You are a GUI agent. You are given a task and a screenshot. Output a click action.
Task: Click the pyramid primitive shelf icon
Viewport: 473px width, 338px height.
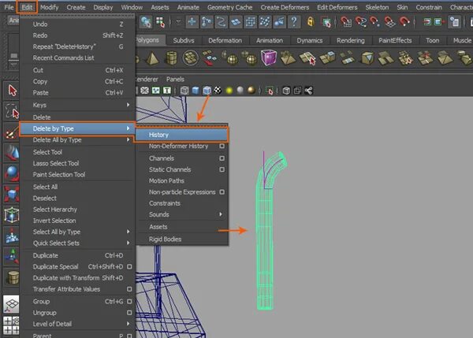pos(152,58)
